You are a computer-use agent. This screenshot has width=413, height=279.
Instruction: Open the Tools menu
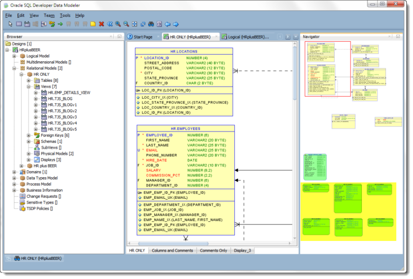tap(65, 16)
